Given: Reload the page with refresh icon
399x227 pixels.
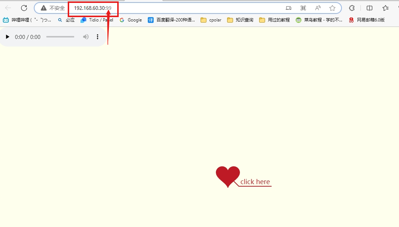Looking at the screenshot, I should click(x=24, y=8).
